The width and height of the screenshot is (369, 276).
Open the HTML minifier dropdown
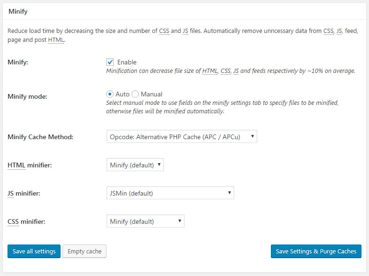click(x=135, y=165)
